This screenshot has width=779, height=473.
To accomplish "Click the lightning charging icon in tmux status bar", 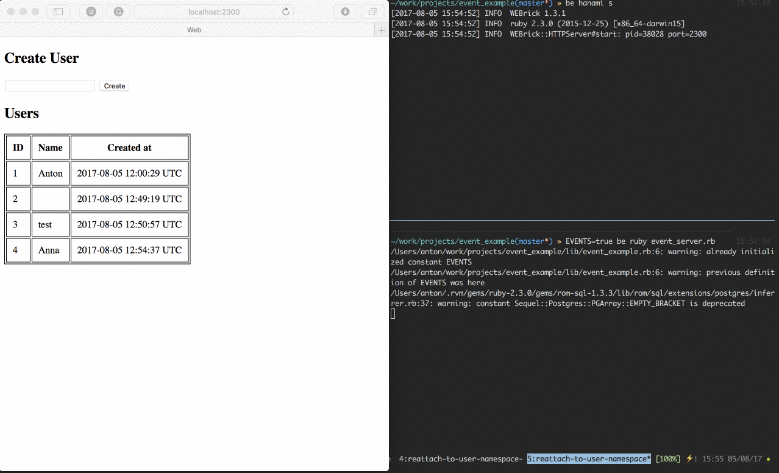I will 689,458.
